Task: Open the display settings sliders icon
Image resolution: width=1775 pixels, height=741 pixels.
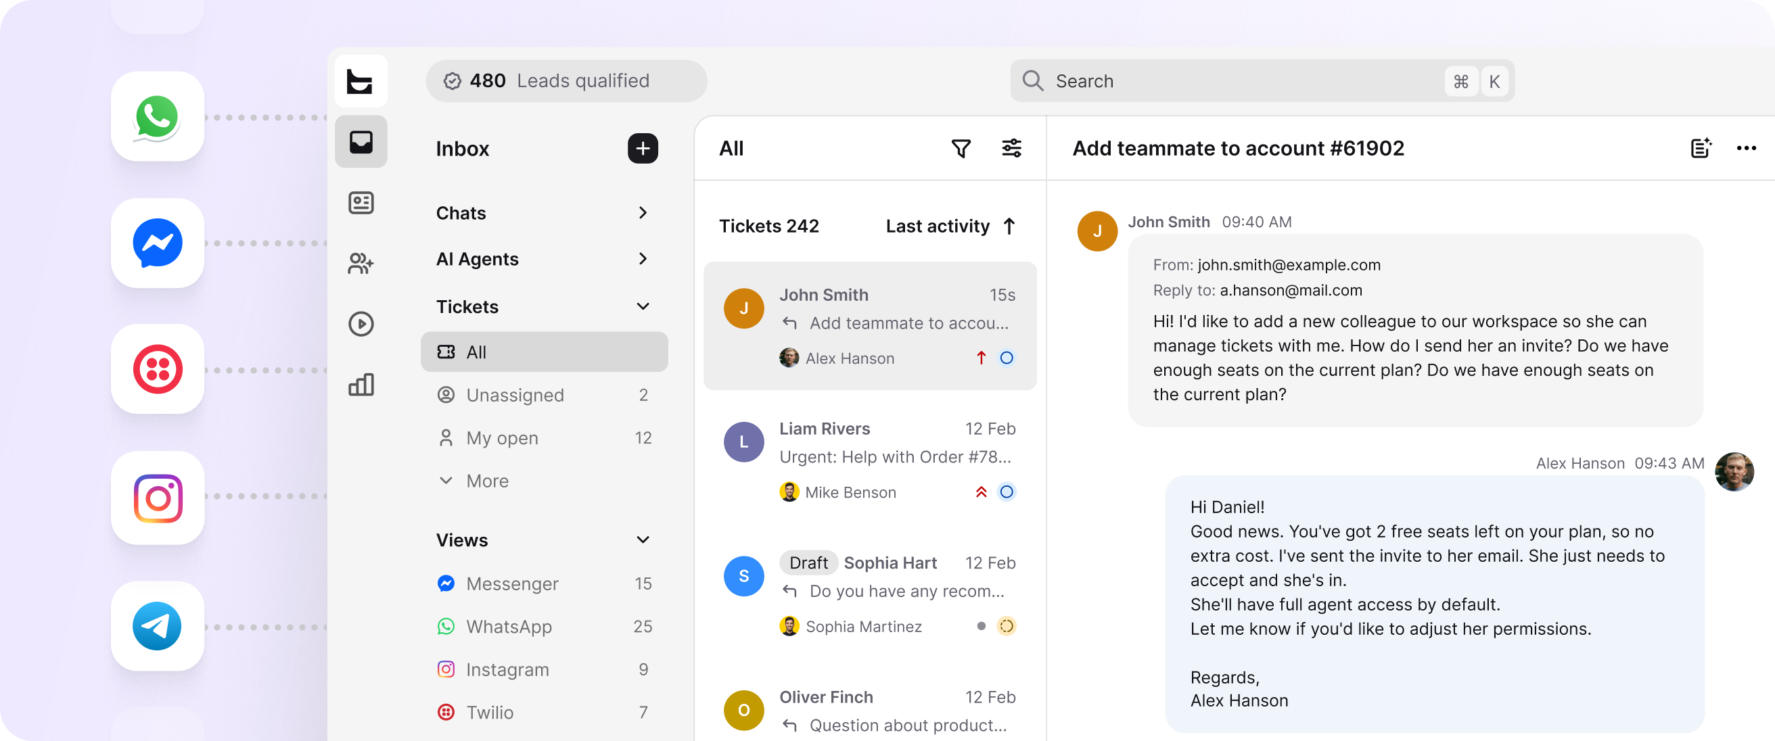Action: [x=1011, y=148]
